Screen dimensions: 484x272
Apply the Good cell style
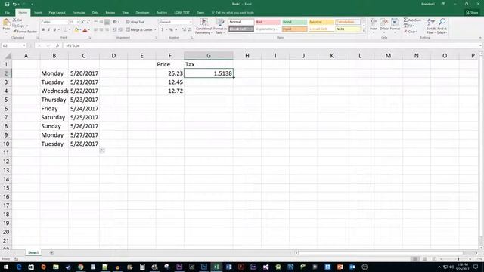tap(295, 22)
